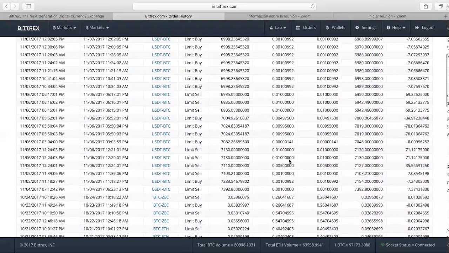Open USDT-BTC in the 11/07/2017 12:02:05 PM row
Viewport: 449px width, 253px height.
[x=161, y=39]
